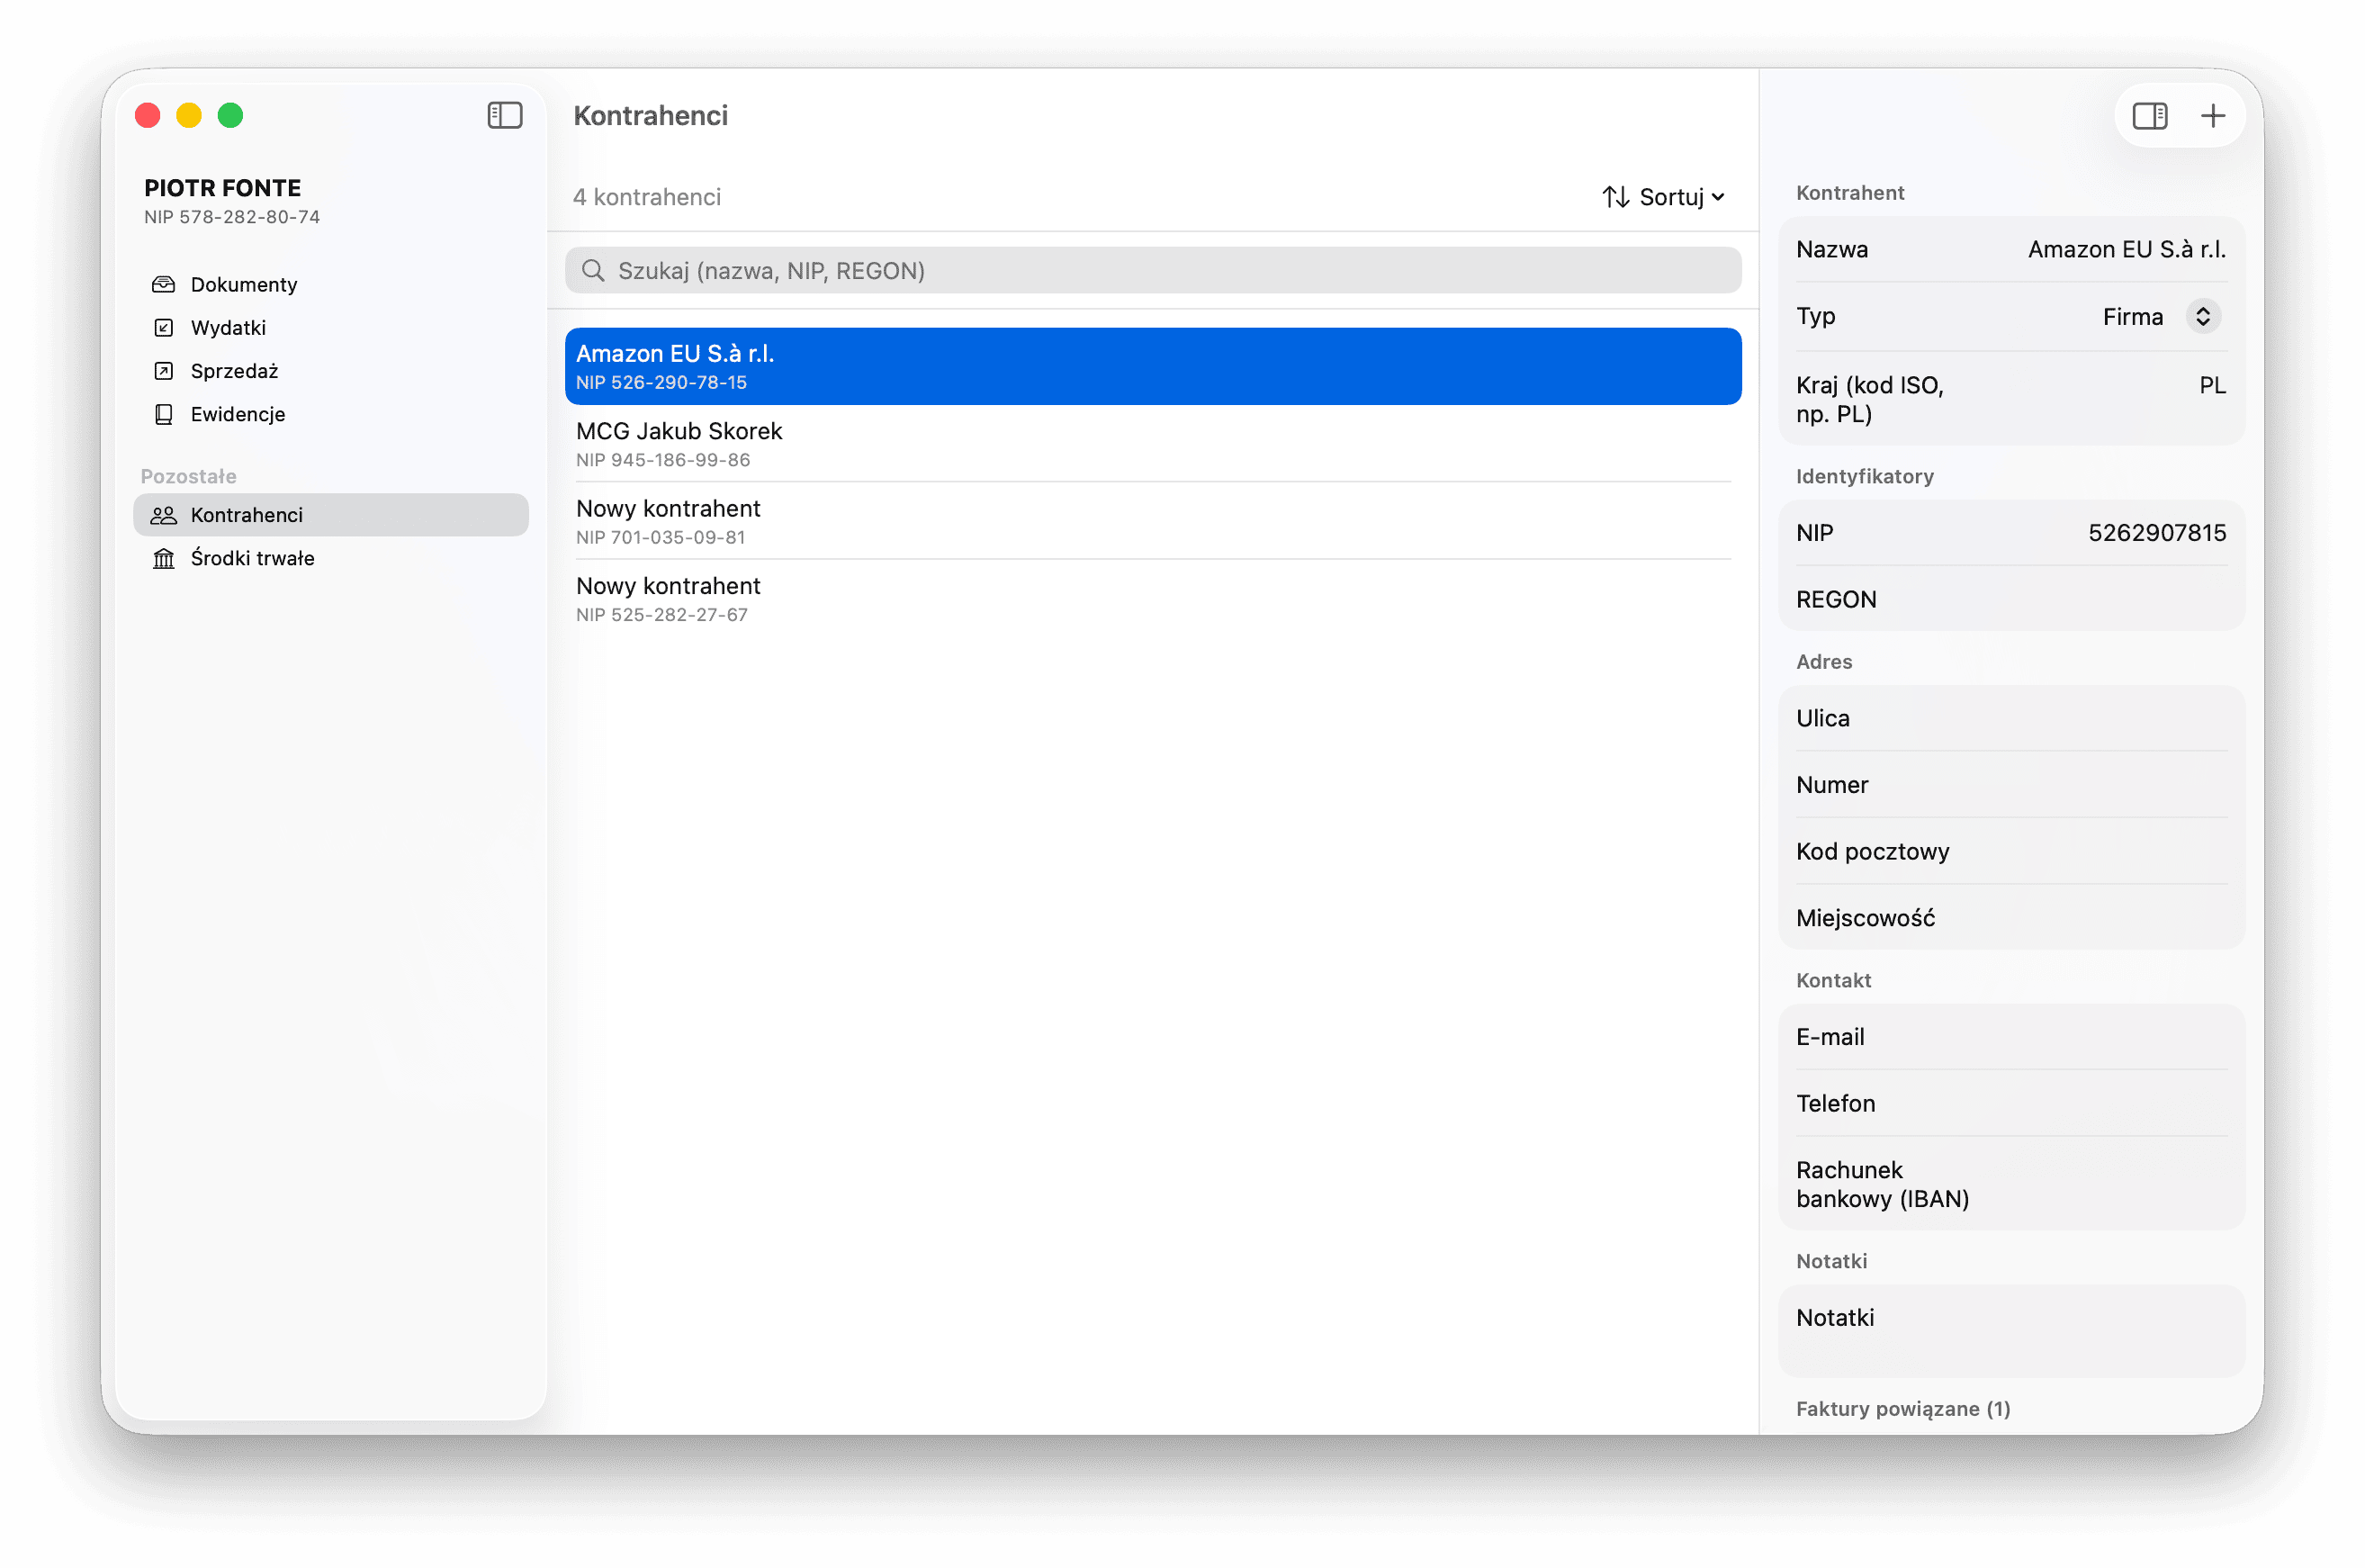Image resolution: width=2365 pixels, height=1568 pixels.
Task: Click the Wydatki arrow icon
Action: (163, 328)
